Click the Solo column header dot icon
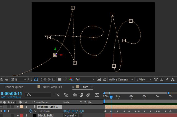 (8, 102)
